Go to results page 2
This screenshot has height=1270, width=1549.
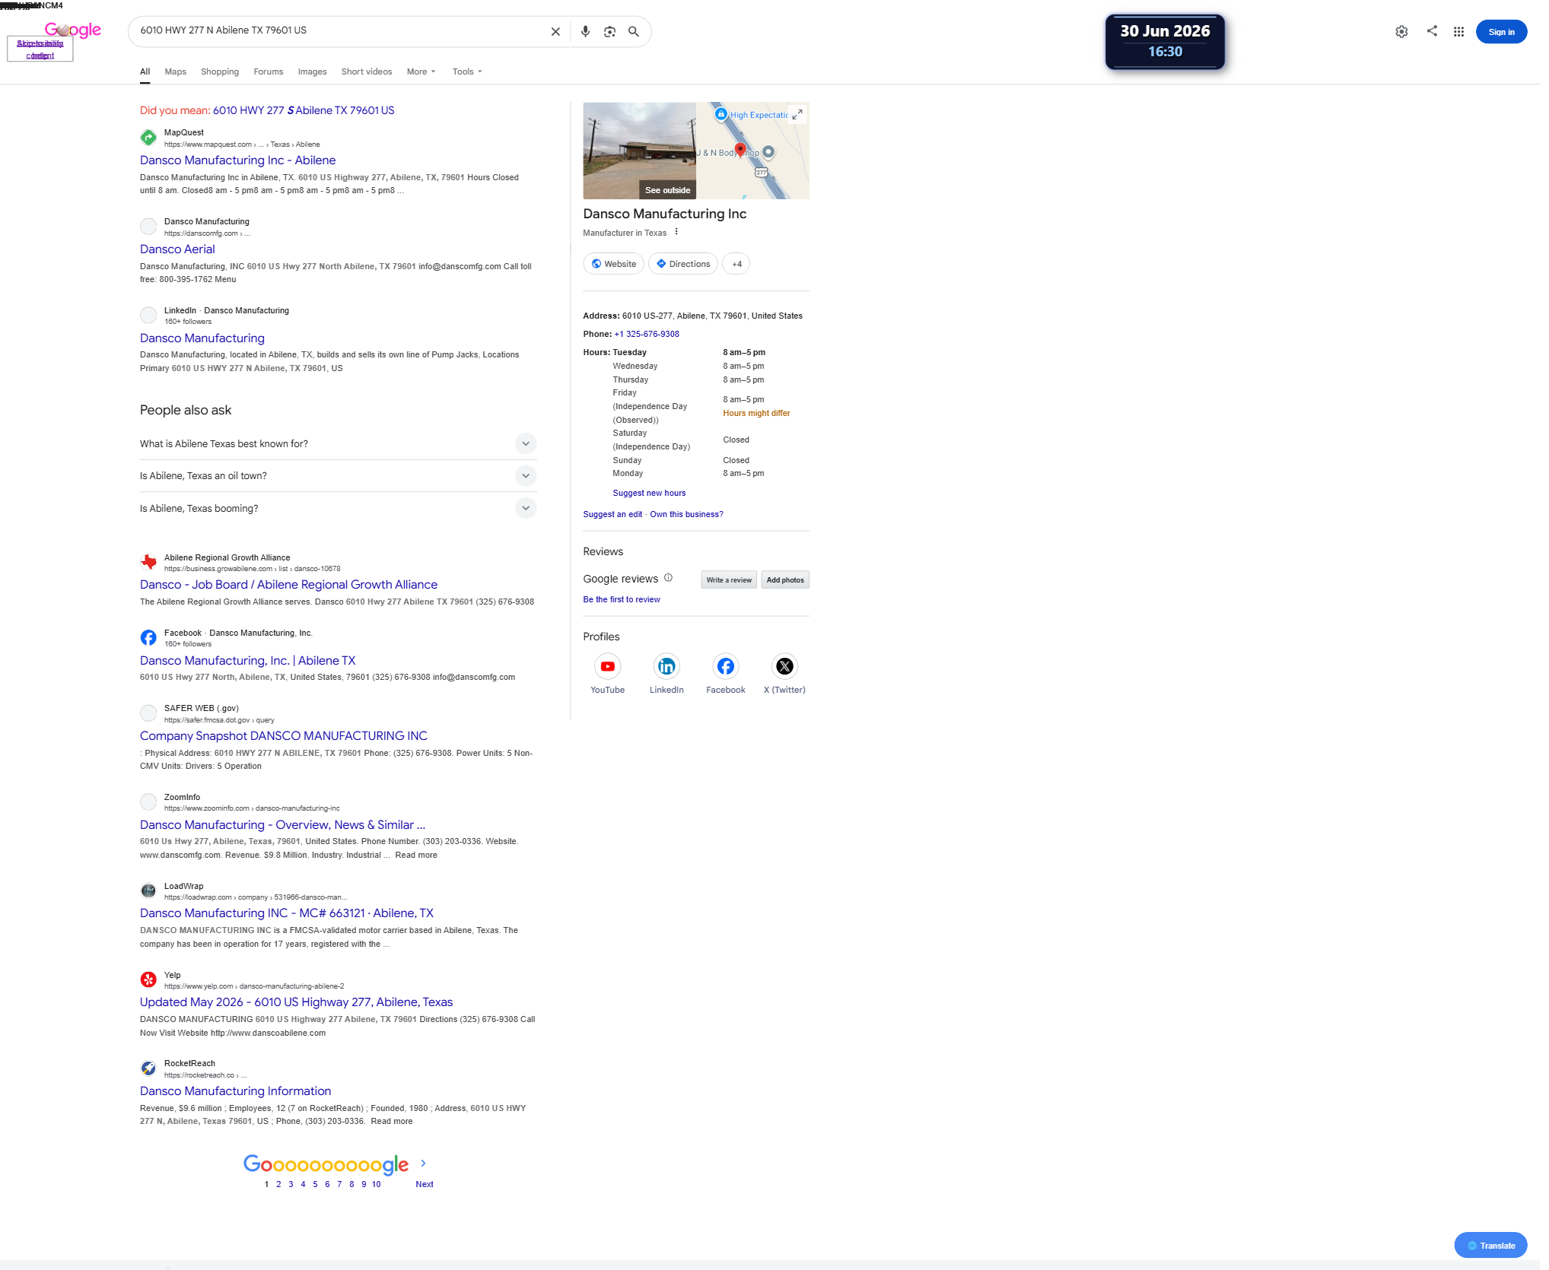[x=278, y=1184]
